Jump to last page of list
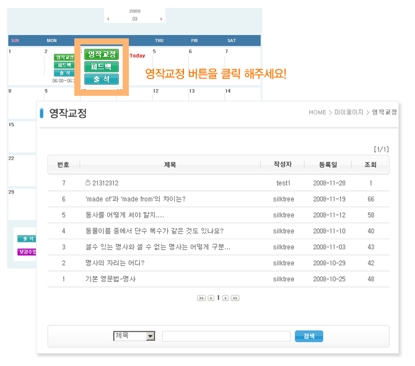The width and height of the screenshot is (415, 366). [235, 298]
